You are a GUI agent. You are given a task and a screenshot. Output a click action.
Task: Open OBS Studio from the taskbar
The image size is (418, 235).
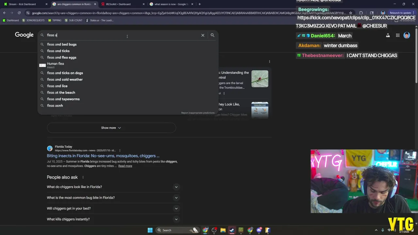pyautogui.click(x=214, y=230)
